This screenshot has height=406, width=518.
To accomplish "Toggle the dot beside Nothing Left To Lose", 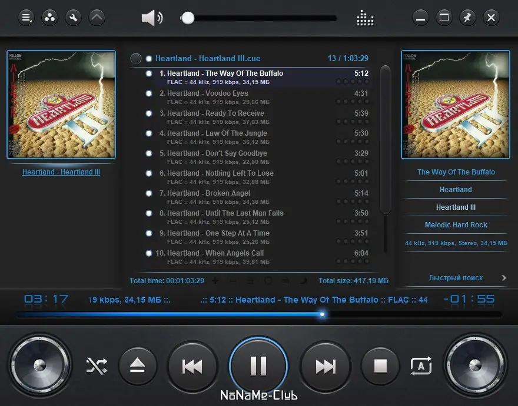I will point(149,173).
